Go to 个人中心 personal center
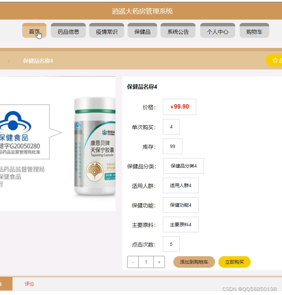 pyautogui.click(x=218, y=30)
